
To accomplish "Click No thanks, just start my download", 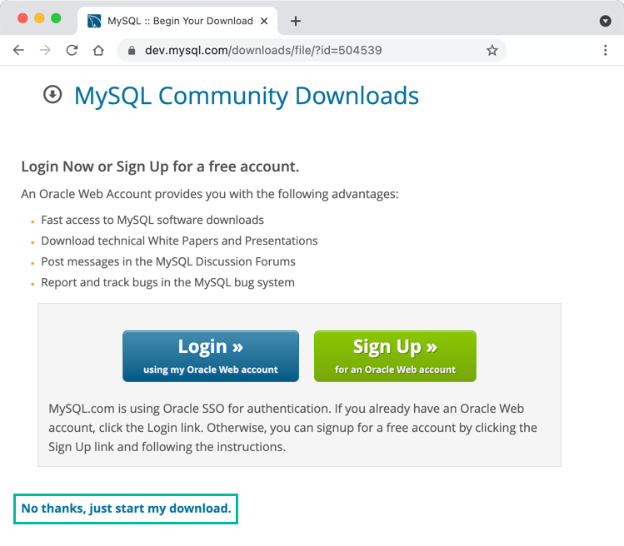I will tap(126, 509).
